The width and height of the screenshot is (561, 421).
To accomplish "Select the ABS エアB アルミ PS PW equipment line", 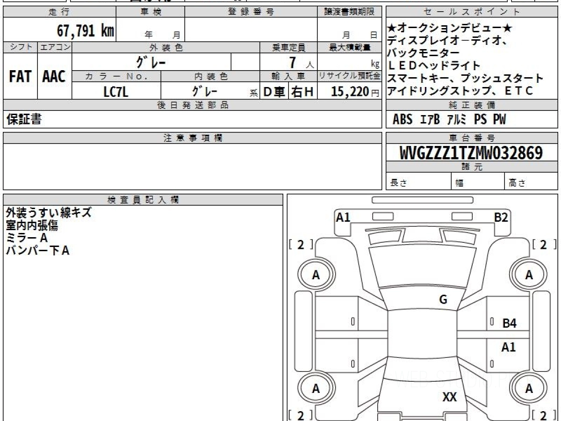I will (x=449, y=120).
